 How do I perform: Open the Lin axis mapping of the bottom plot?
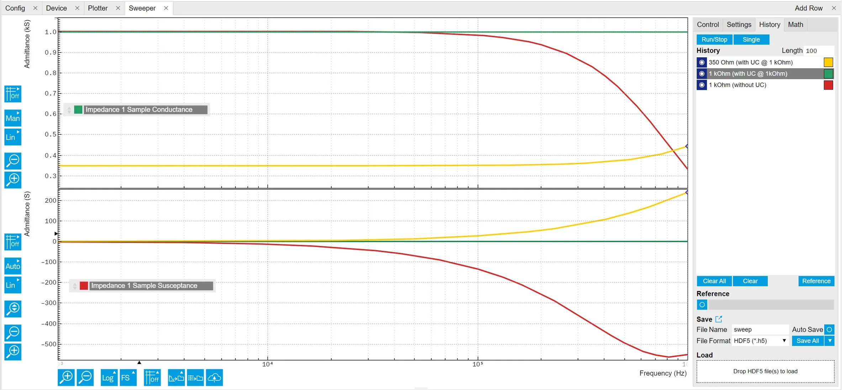13,285
